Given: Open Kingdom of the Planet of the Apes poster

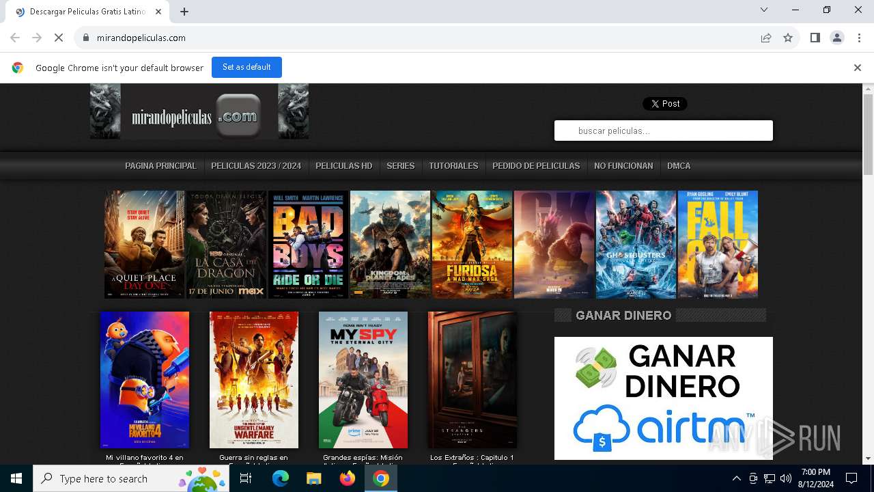Looking at the screenshot, I should coord(390,245).
